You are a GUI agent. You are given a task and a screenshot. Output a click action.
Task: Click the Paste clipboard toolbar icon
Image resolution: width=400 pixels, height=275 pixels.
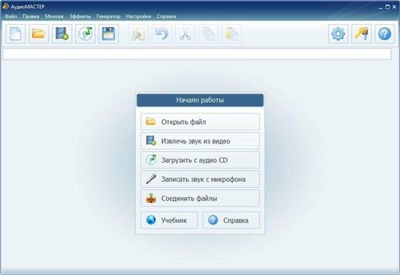(x=232, y=34)
